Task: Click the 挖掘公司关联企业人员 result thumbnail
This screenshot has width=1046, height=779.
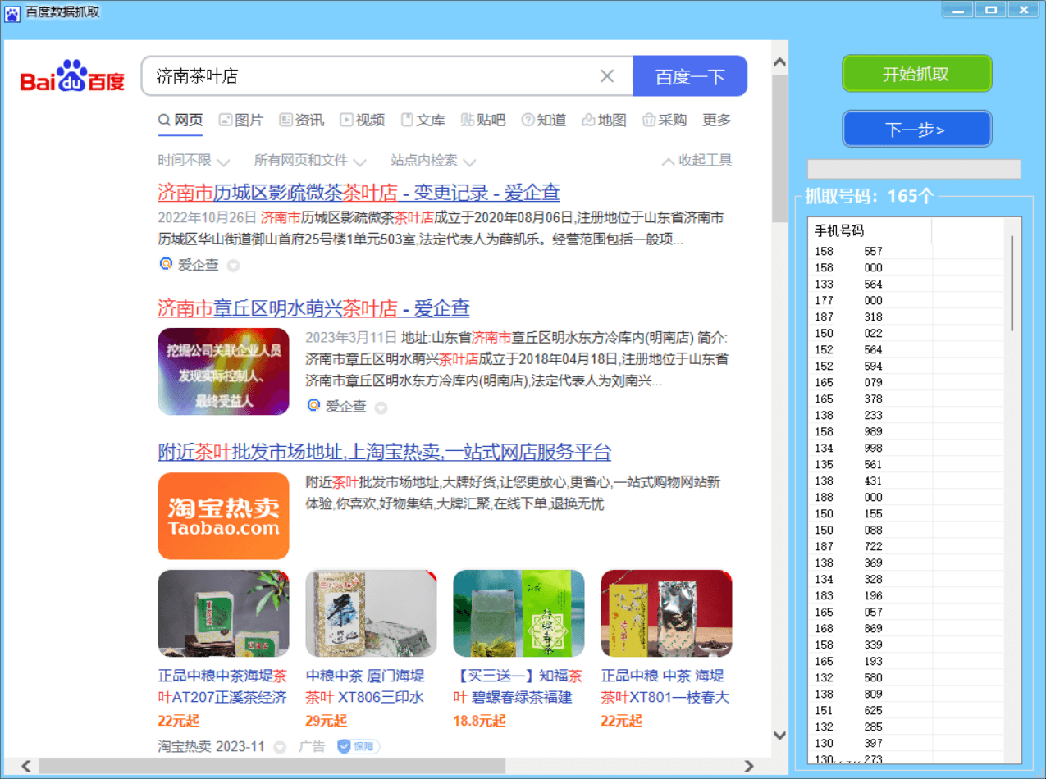Action: click(x=223, y=371)
